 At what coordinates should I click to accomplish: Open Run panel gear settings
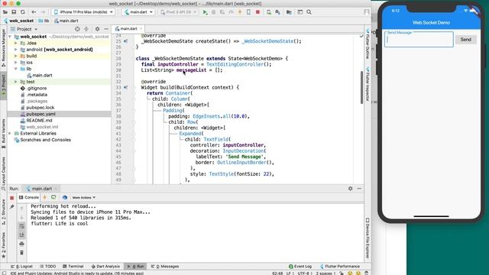click(350, 189)
